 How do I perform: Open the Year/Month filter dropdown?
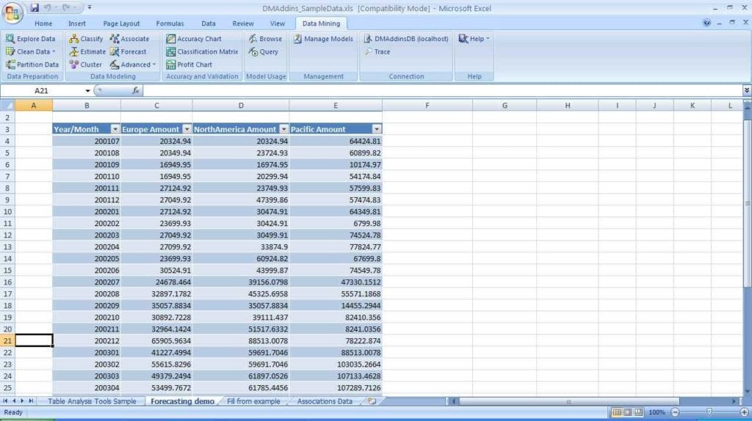click(x=115, y=129)
